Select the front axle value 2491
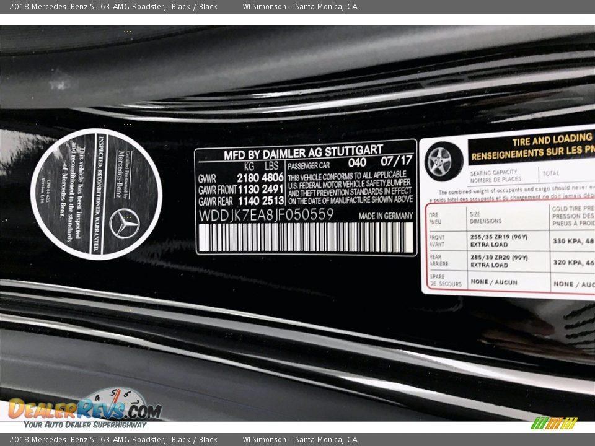Viewport: 595px width, 446px height. [x=273, y=189]
